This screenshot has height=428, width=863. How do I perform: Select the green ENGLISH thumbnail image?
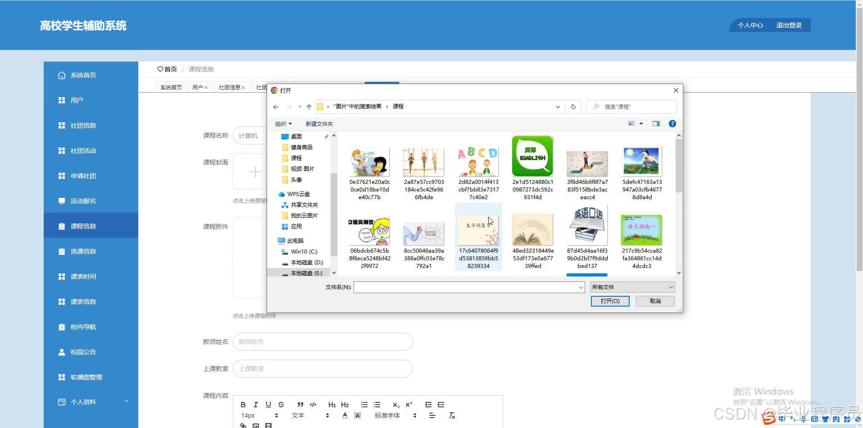tap(532, 156)
